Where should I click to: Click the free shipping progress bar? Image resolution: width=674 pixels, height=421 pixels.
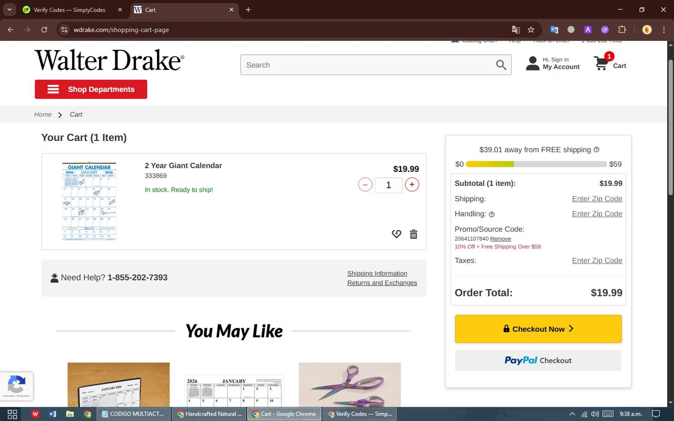pos(536,164)
